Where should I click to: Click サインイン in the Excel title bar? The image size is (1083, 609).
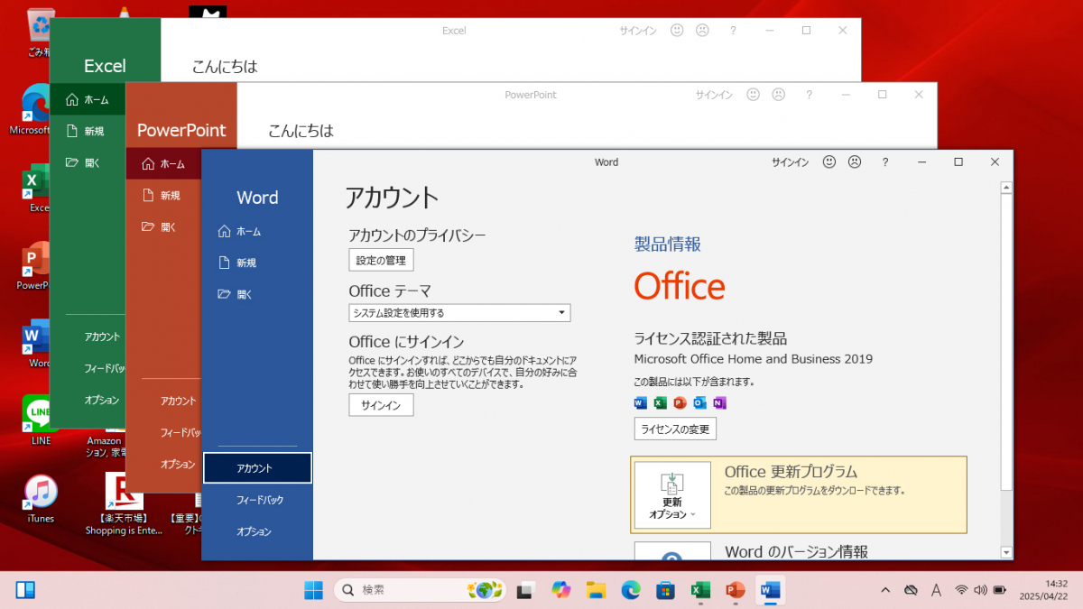638,31
